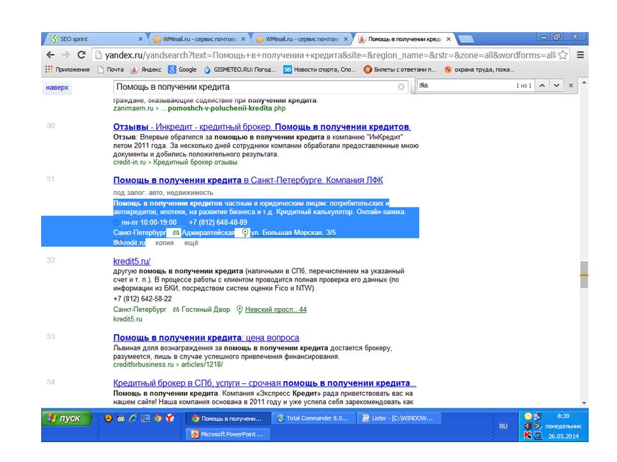Open the Новости спорта bookmark
The width and height of the screenshot is (617, 462).
[319, 69]
